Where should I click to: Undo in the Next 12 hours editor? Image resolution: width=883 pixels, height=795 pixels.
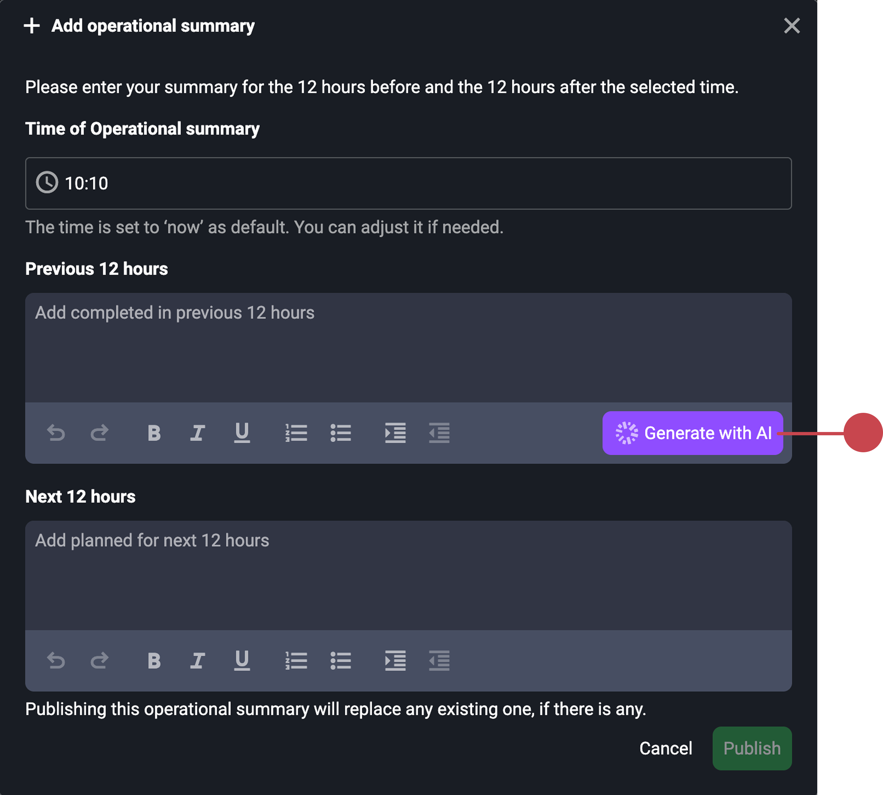click(56, 661)
